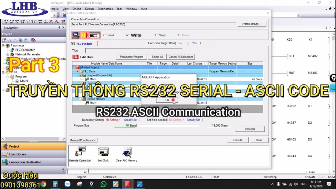
Task: Open the Window menu
Action: pos(132,9)
